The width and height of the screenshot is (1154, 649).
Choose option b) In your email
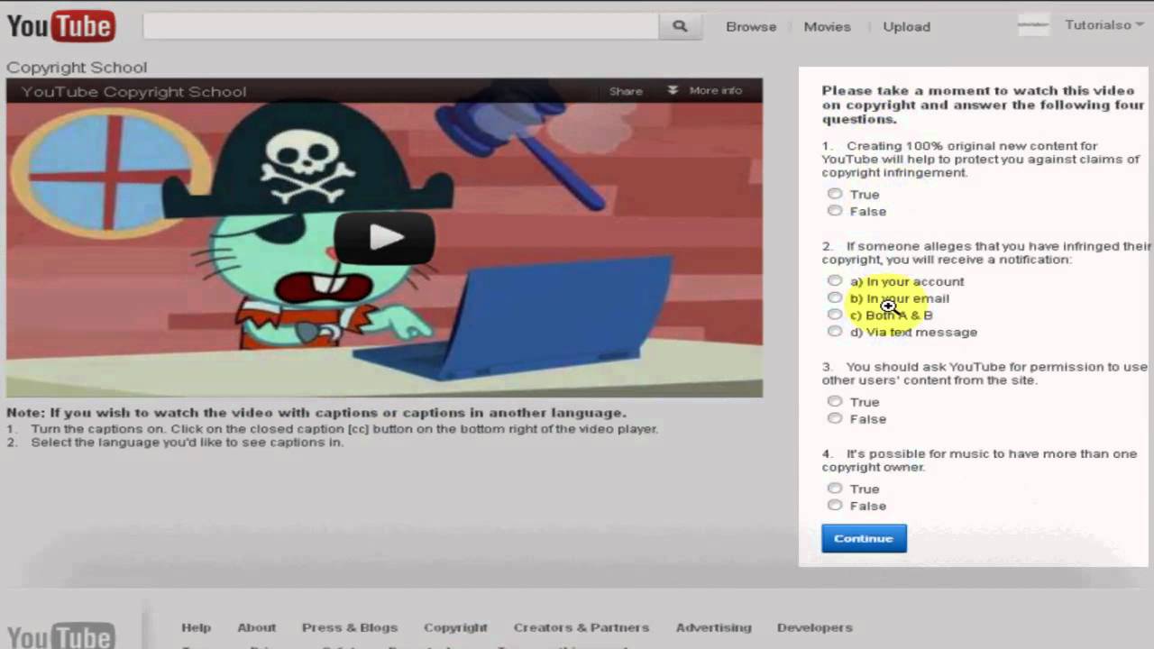point(835,298)
